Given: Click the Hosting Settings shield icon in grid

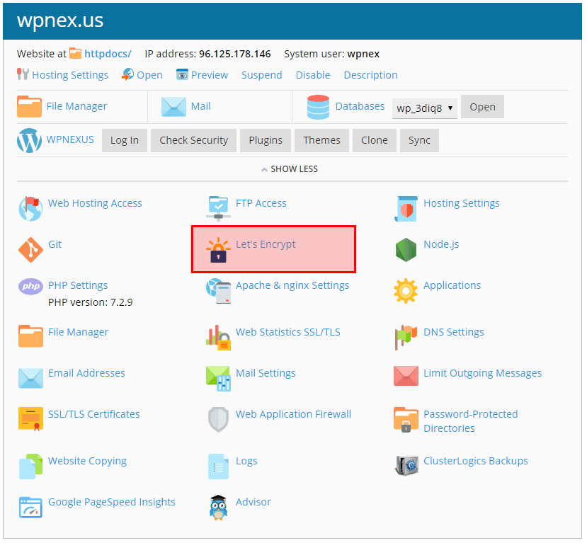Looking at the screenshot, I should [406, 208].
